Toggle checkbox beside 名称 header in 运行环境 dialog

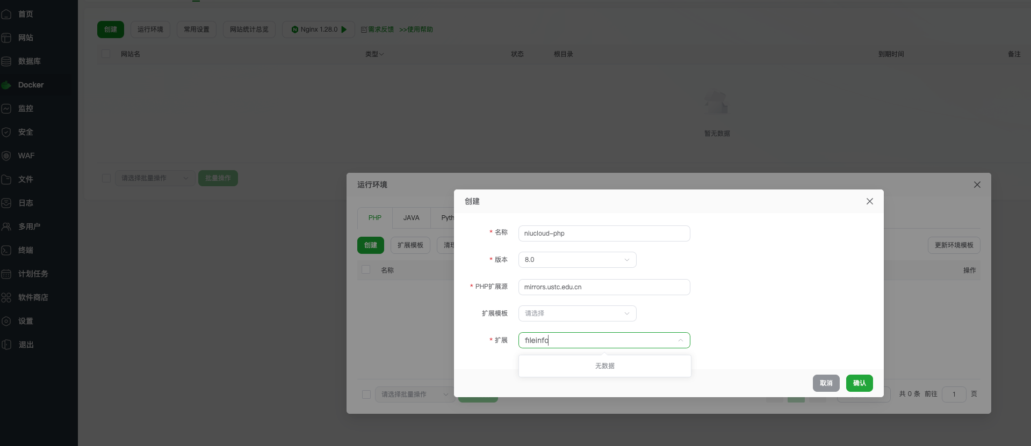[x=366, y=269]
